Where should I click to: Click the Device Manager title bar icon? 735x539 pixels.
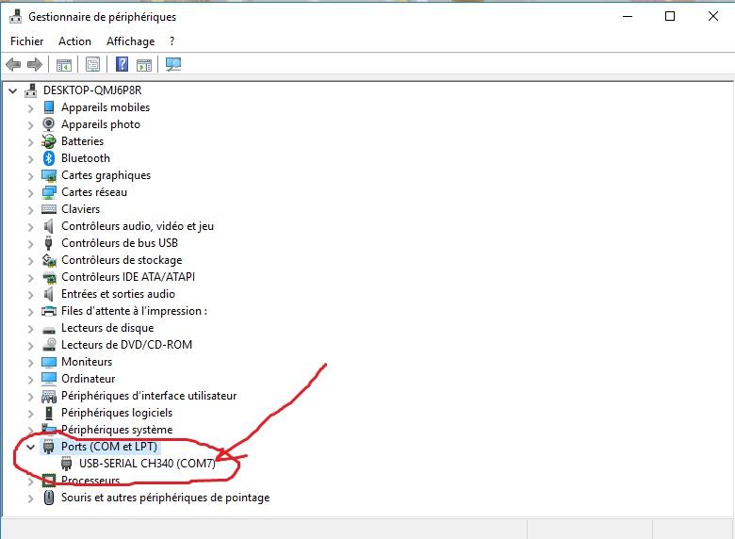point(15,16)
